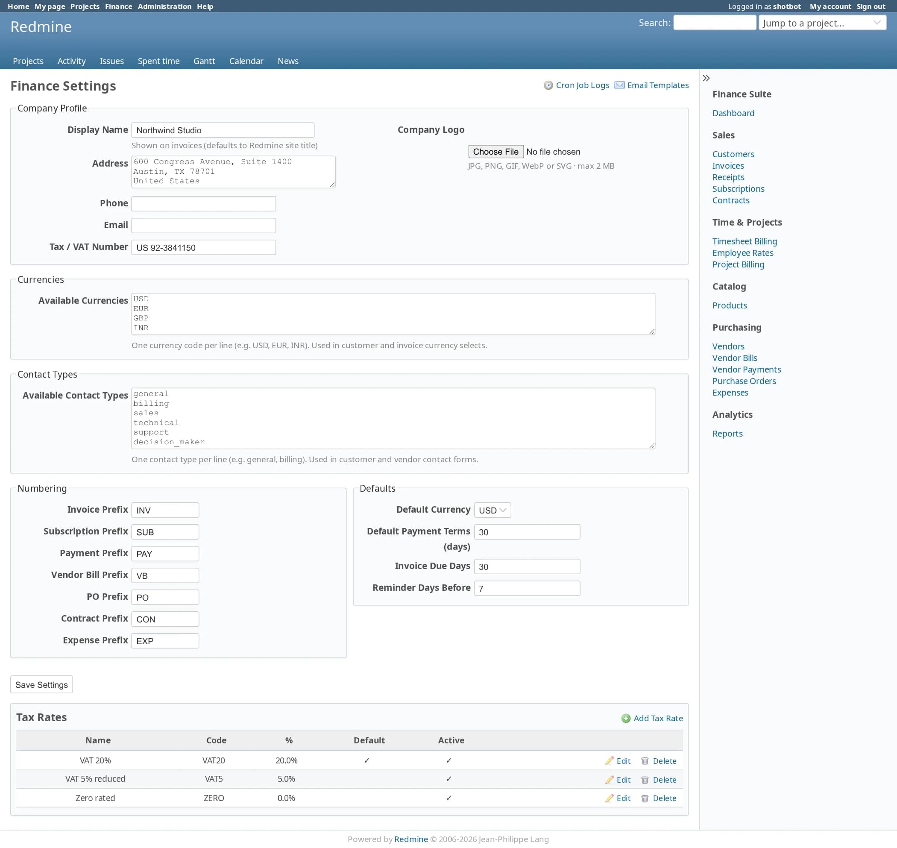Open Contracts in the sidebar
This screenshot has width=897, height=848.
pos(731,201)
